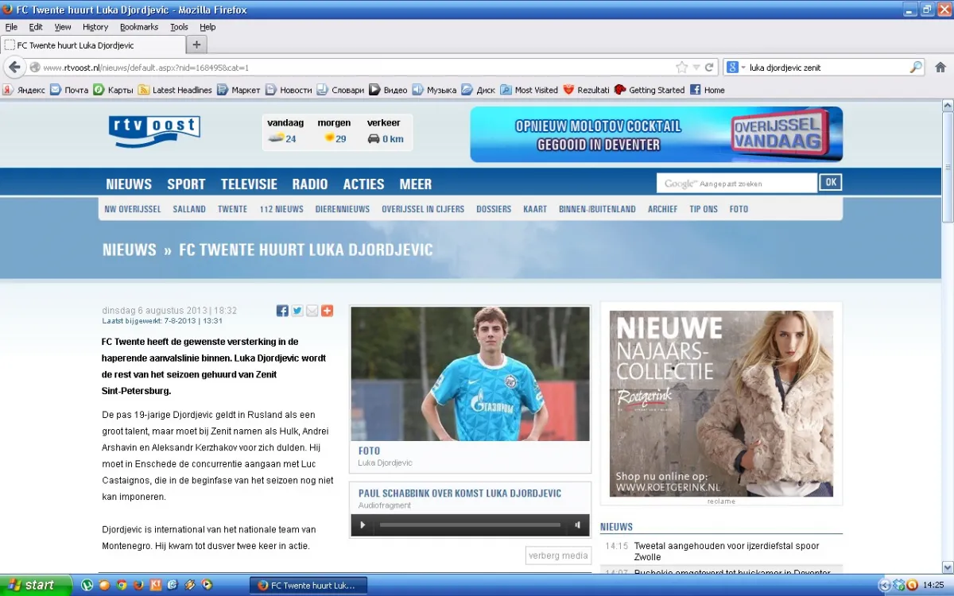Open the History menu
Image resolution: width=954 pixels, height=596 pixels.
(95, 27)
